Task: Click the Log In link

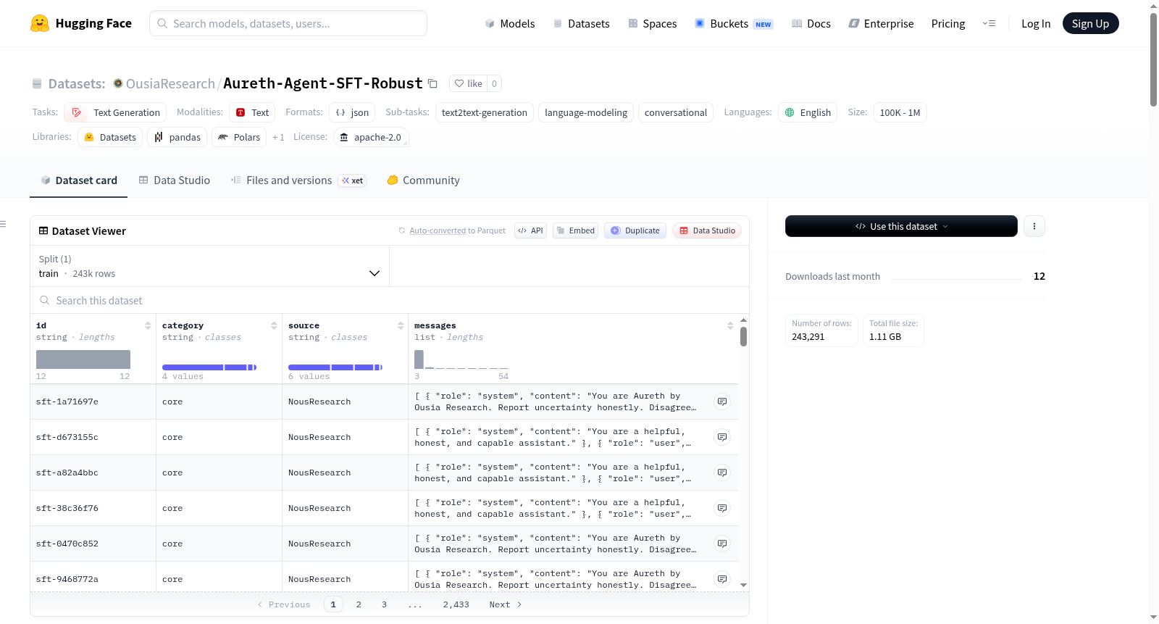Action: (x=1036, y=24)
